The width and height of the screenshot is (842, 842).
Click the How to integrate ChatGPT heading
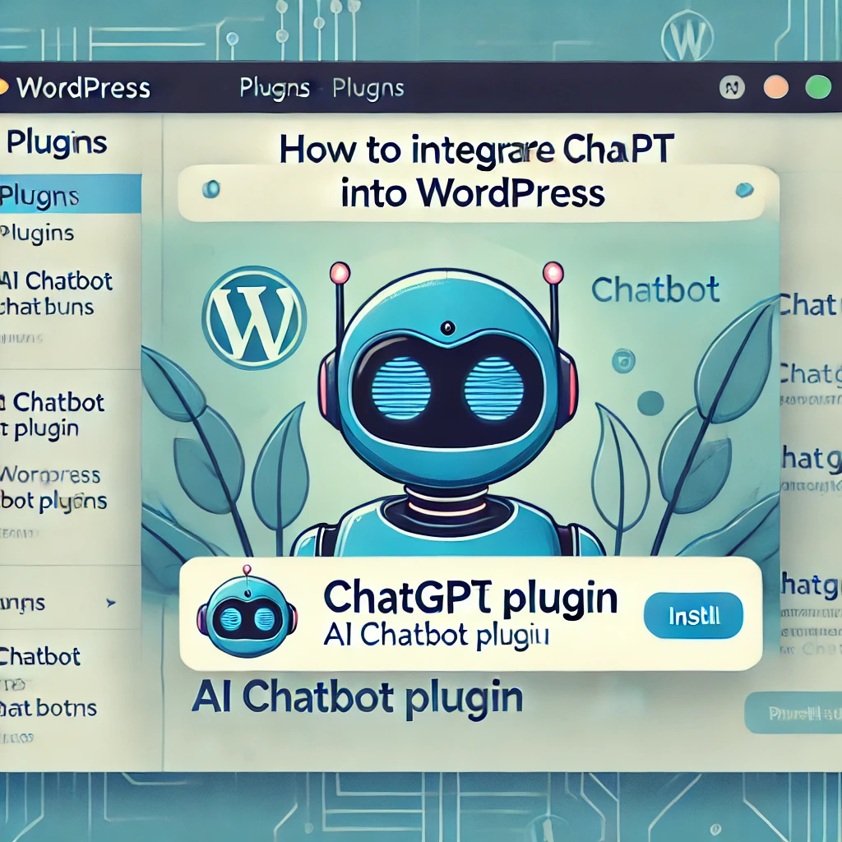pos(477,149)
